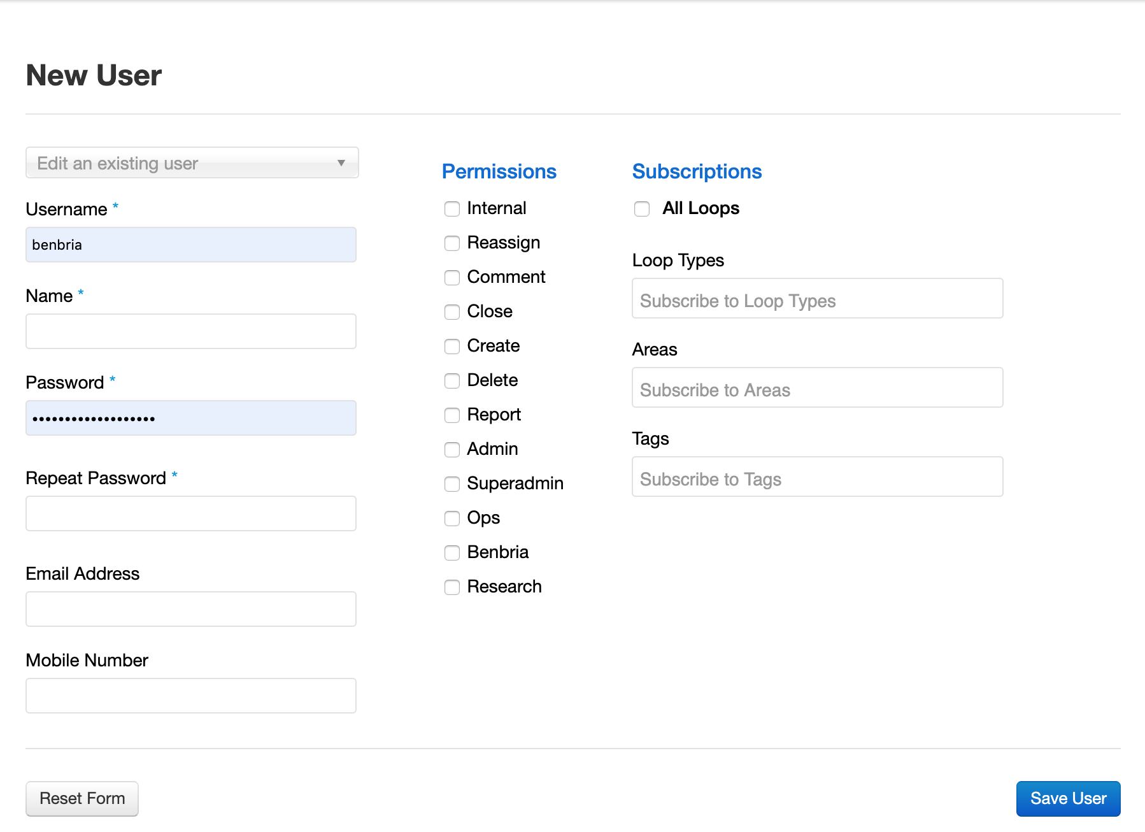
Task: Click the 'Loop Types' label
Action: pos(678,261)
